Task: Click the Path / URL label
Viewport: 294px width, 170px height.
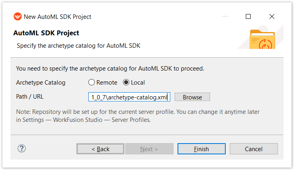Action: tap(30, 97)
